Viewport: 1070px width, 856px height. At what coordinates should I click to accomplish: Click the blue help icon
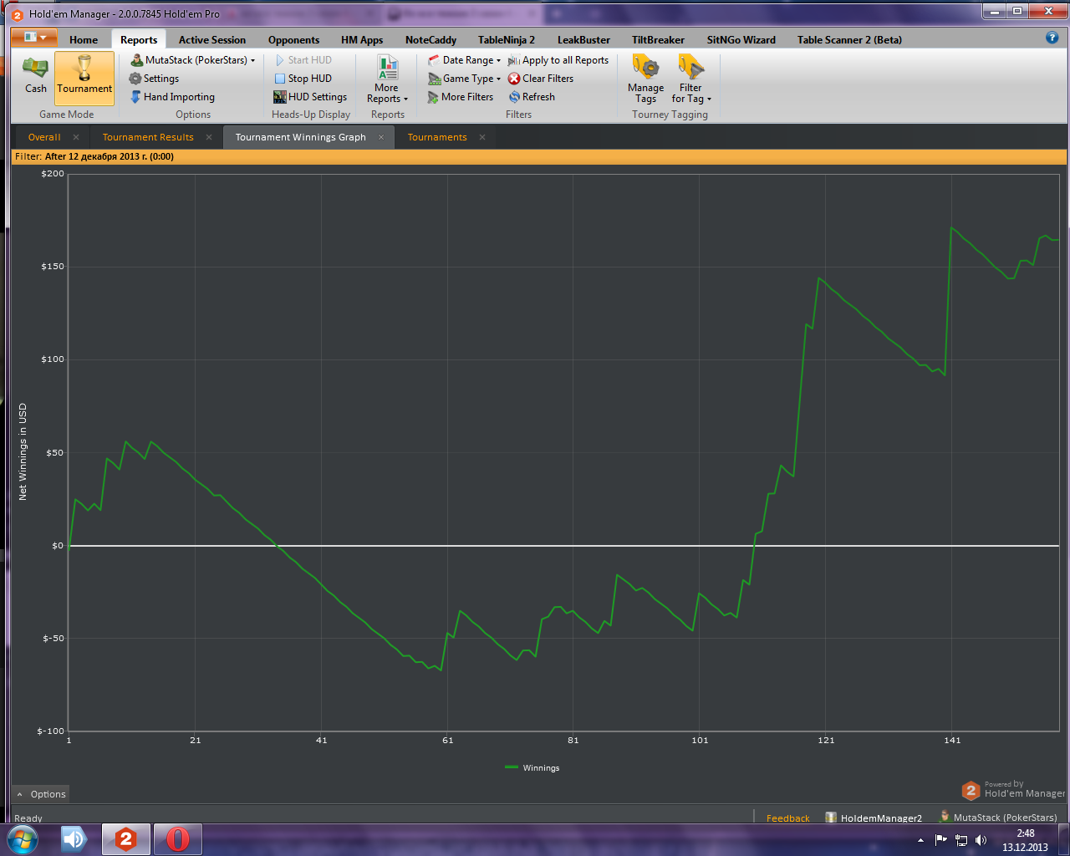tap(1052, 38)
